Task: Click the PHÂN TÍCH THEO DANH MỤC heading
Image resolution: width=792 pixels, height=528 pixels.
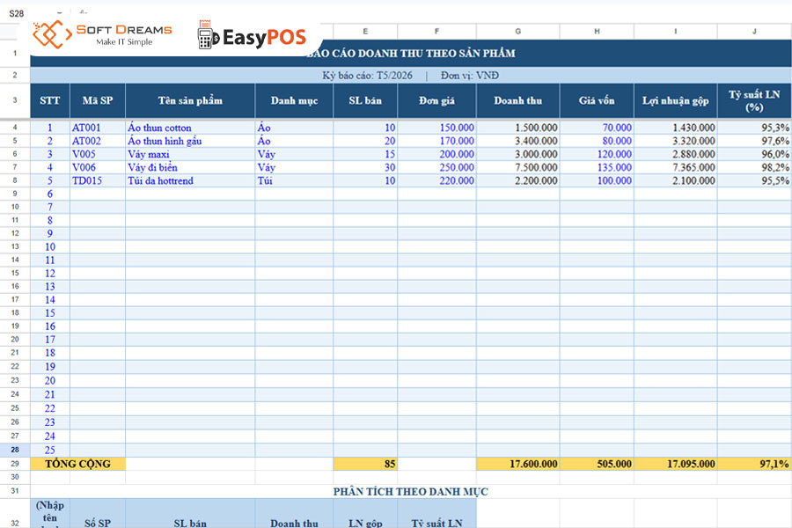Action: click(x=411, y=491)
